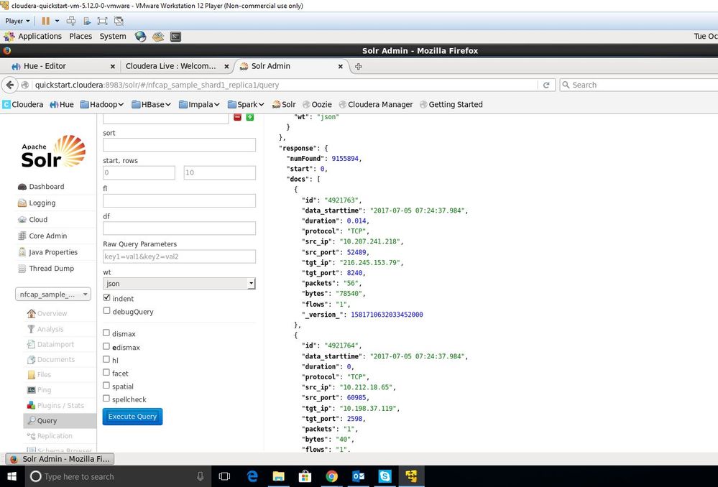Launch the web browser globe icon in panel
The height and width of the screenshot is (487, 718).
click(x=141, y=37)
